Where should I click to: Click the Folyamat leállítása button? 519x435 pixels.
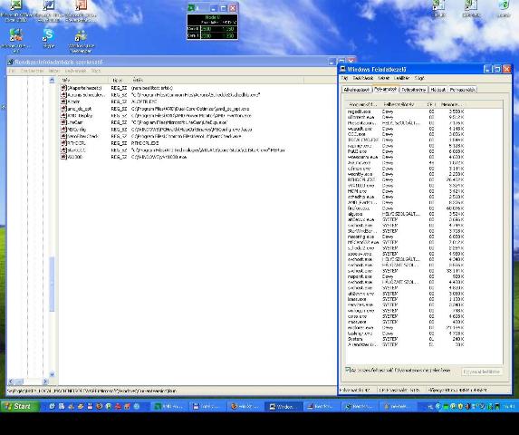(x=482, y=372)
